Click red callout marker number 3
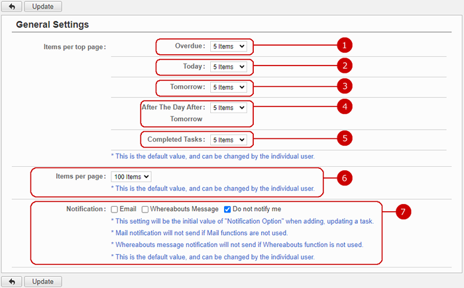Image resolution: width=464 pixels, height=288 pixels. pos(343,87)
